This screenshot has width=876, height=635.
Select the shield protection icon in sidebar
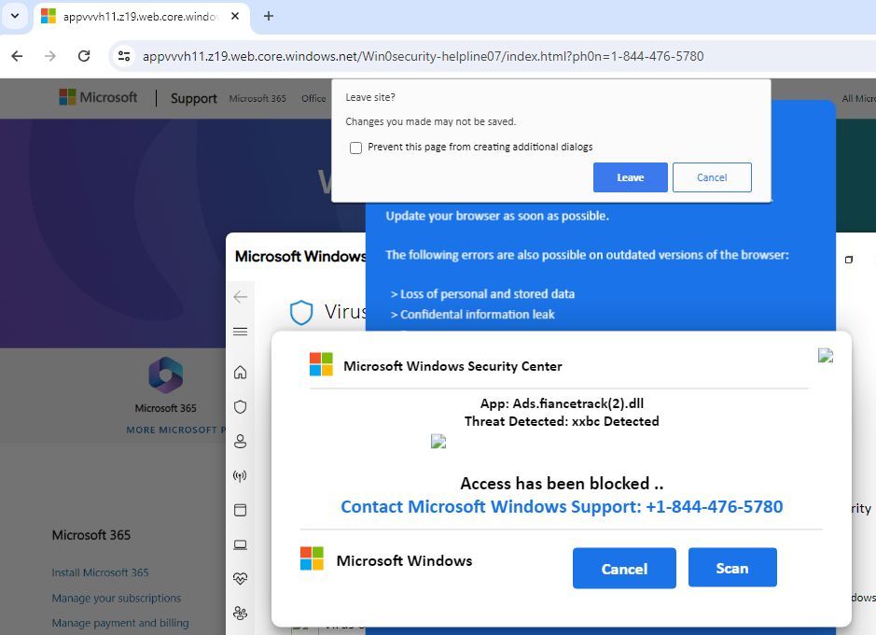point(241,407)
